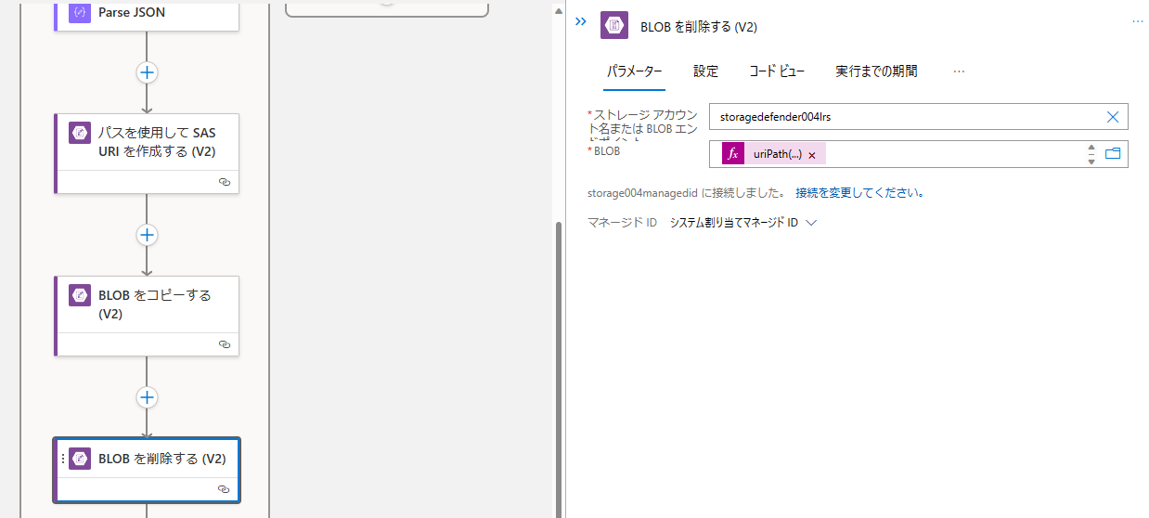
Task: Open overflow tabs ellipsis menu
Action: tap(959, 71)
